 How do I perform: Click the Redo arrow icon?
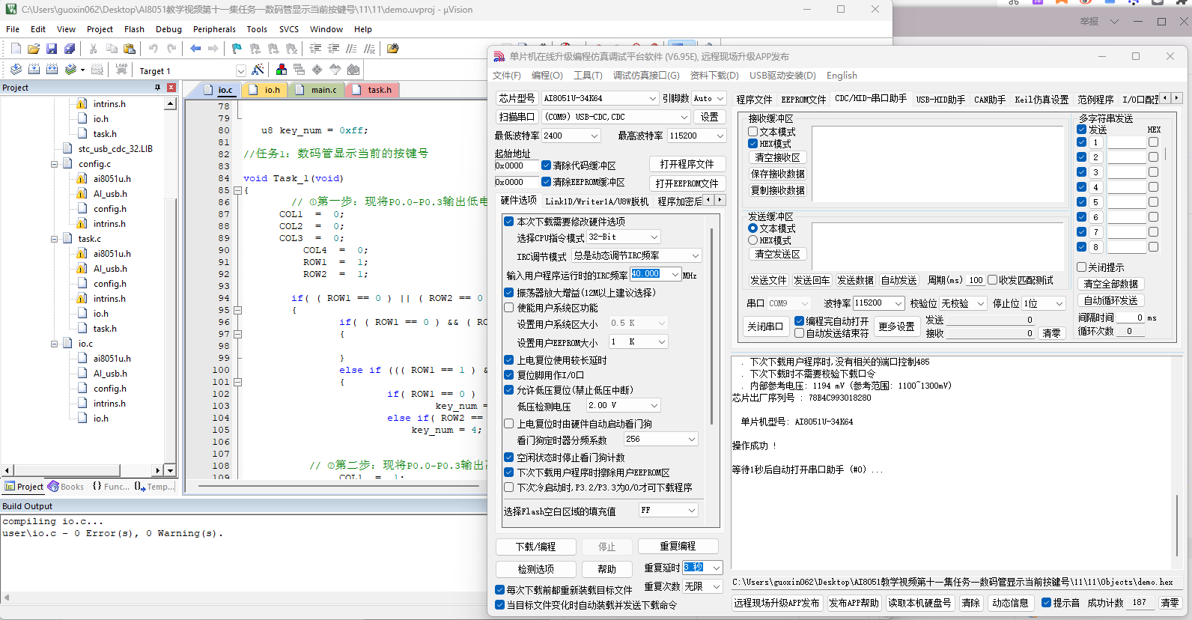[x=171, y=49]
